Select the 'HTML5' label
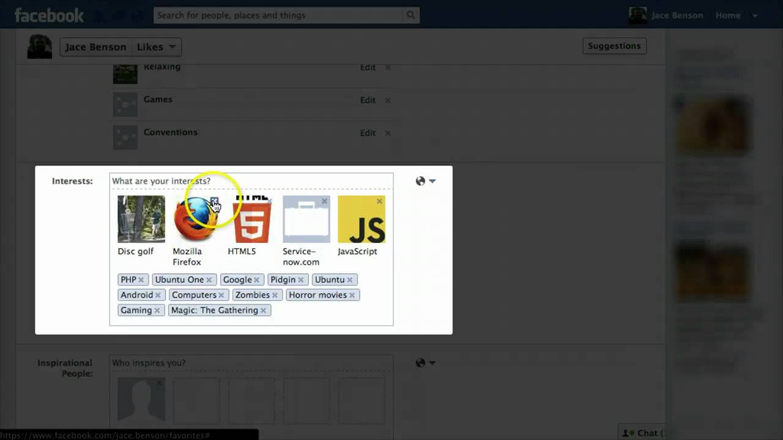 click(x=242, y=251)
